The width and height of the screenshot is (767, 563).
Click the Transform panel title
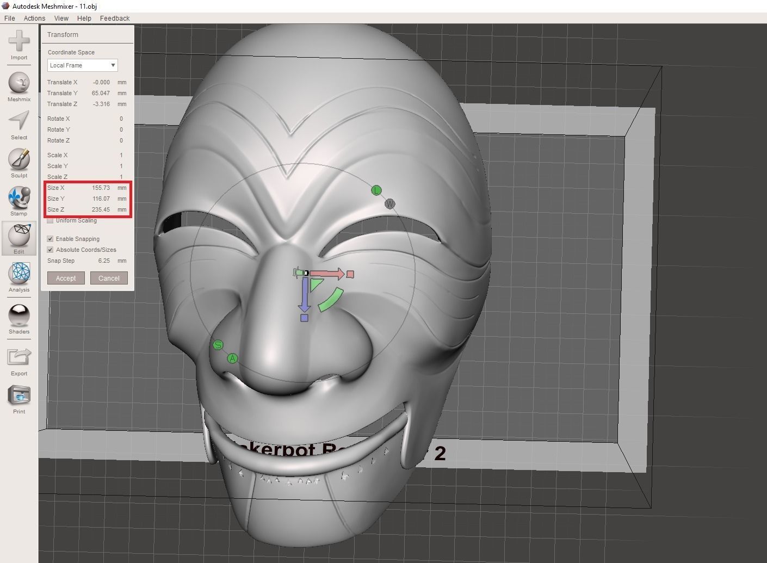pos(63,34)
